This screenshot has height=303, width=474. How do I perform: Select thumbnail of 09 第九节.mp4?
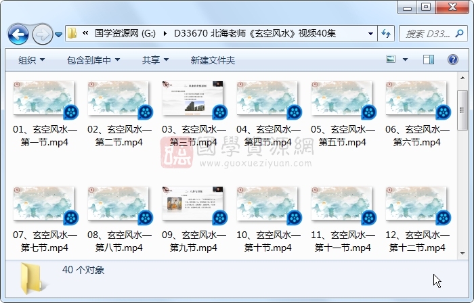coord(194,206)
